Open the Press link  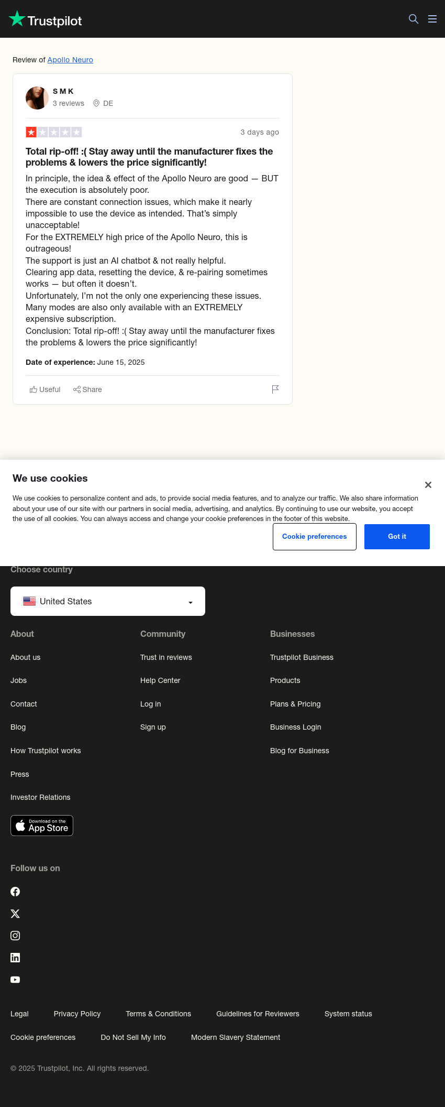pyautogui.click(x=20, y=774)
